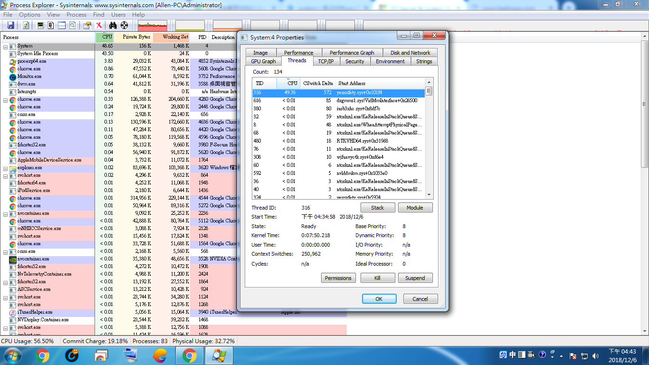
Task: Select the Monitor.exe process icon
Action: point(13,77)
